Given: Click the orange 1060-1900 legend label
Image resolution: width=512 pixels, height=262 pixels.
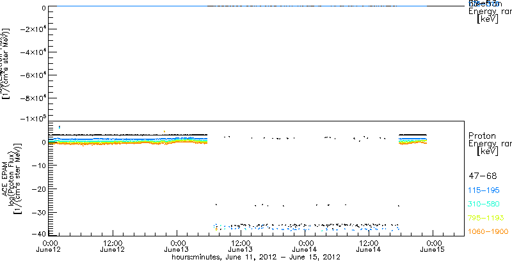Looking at the screenshot, I should (x=488, y=232).
